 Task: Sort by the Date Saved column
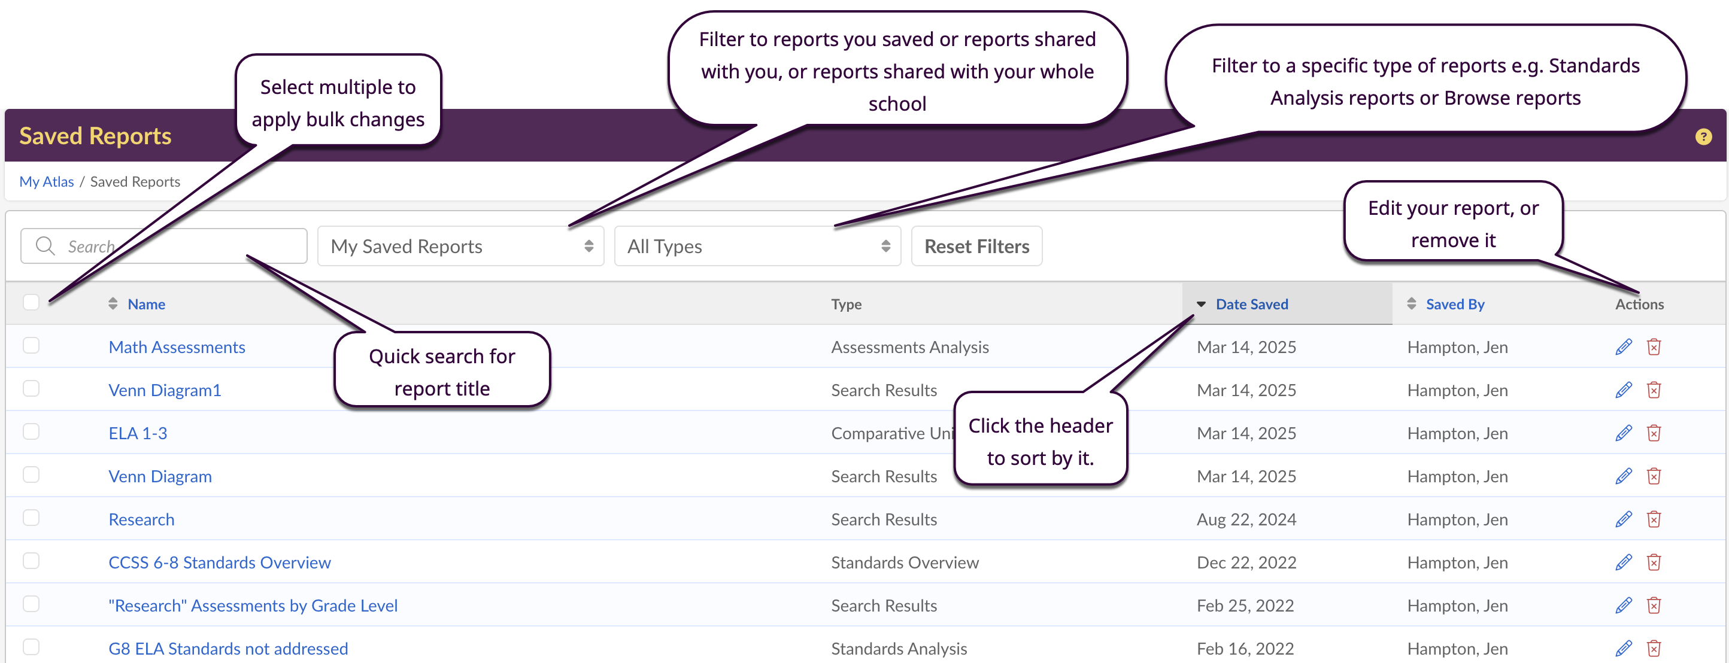(1251, 304)
